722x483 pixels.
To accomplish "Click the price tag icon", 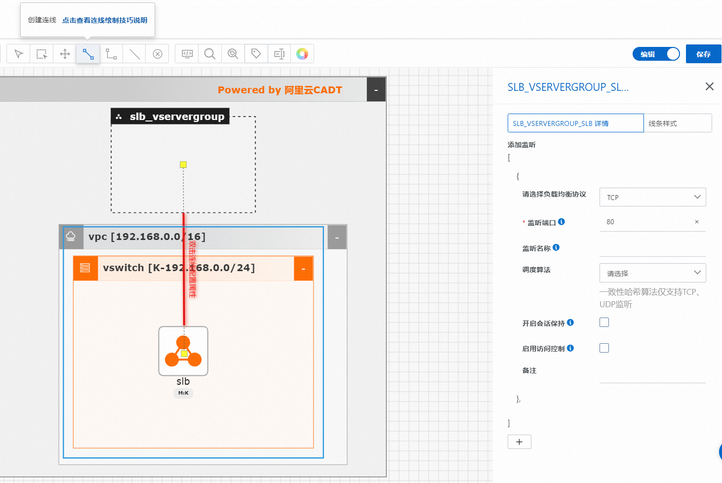I will pos(256,54).
